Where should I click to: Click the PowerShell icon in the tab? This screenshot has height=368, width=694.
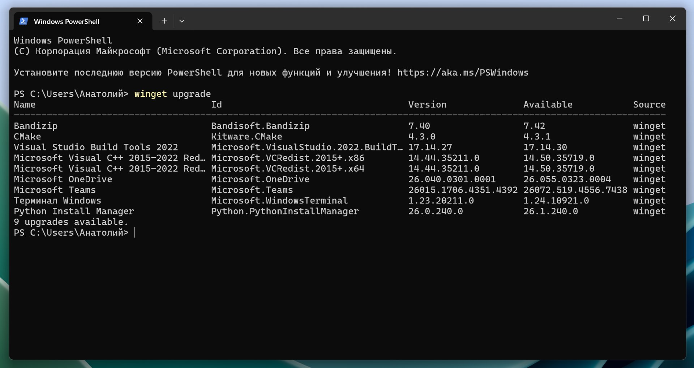pyautogui.click(x=23, y=21)
